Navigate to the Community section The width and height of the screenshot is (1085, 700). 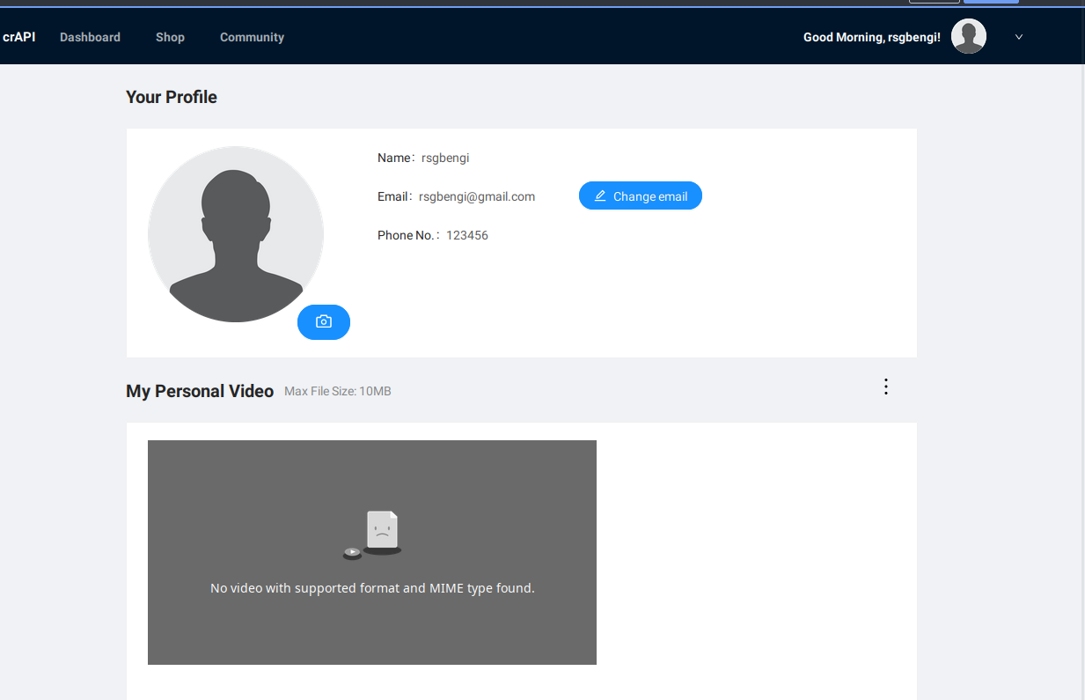click(x=252, y=37)
